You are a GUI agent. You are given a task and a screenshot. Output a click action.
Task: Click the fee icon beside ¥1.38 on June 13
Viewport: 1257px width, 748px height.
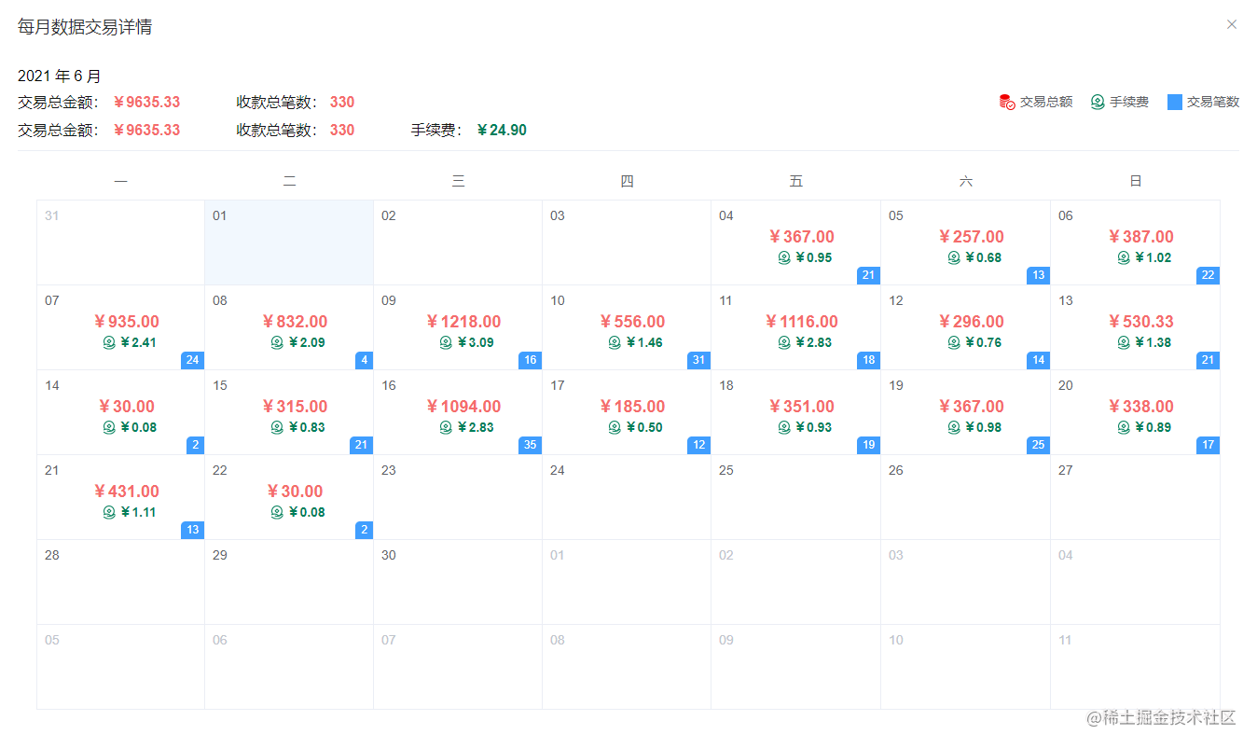pyautogui.click(x=1123, y=342)
